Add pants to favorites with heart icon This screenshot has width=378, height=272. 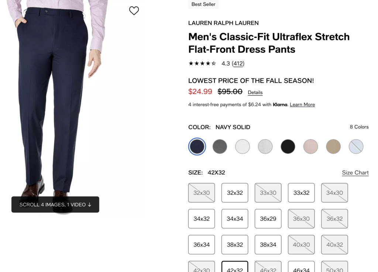pos(134,11)
